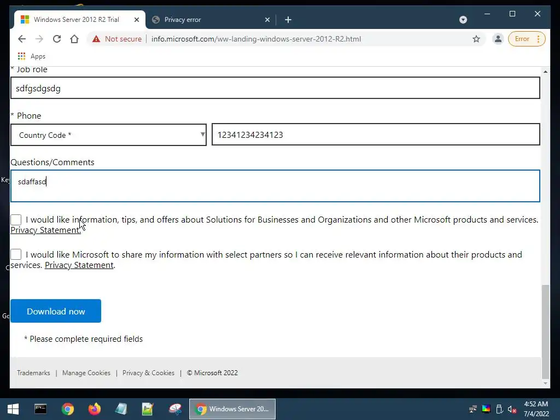Click the USB device tray icon
Image resolution: width=560 pixels, height=420 pixels.
[500, 409]
